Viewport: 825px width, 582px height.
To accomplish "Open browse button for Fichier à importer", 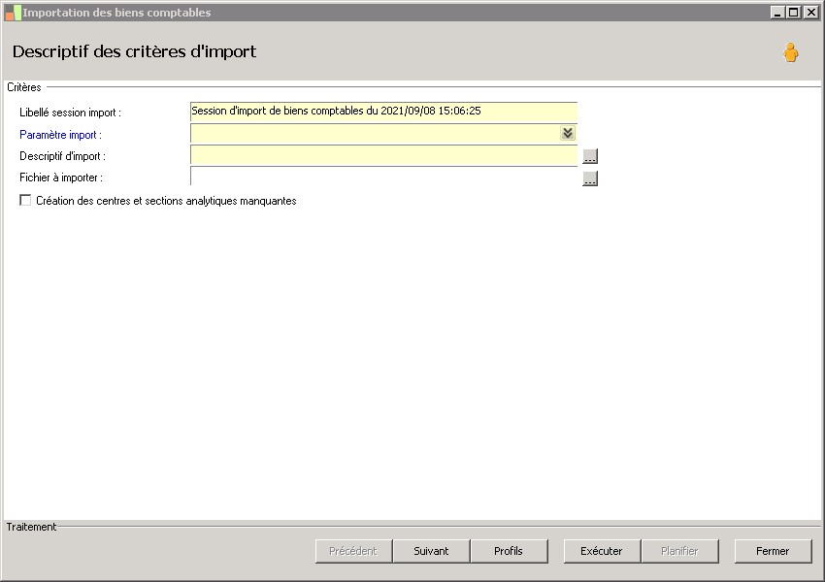I will [x=590, y=178].
